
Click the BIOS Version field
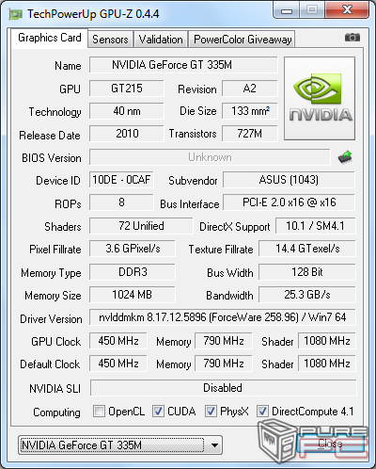210,157
